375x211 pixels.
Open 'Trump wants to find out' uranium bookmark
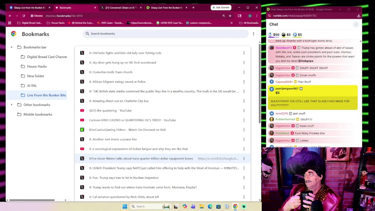(143, 187)
